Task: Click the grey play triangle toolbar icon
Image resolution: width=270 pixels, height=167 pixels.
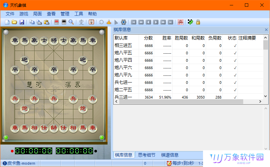Action: [116, 22]
